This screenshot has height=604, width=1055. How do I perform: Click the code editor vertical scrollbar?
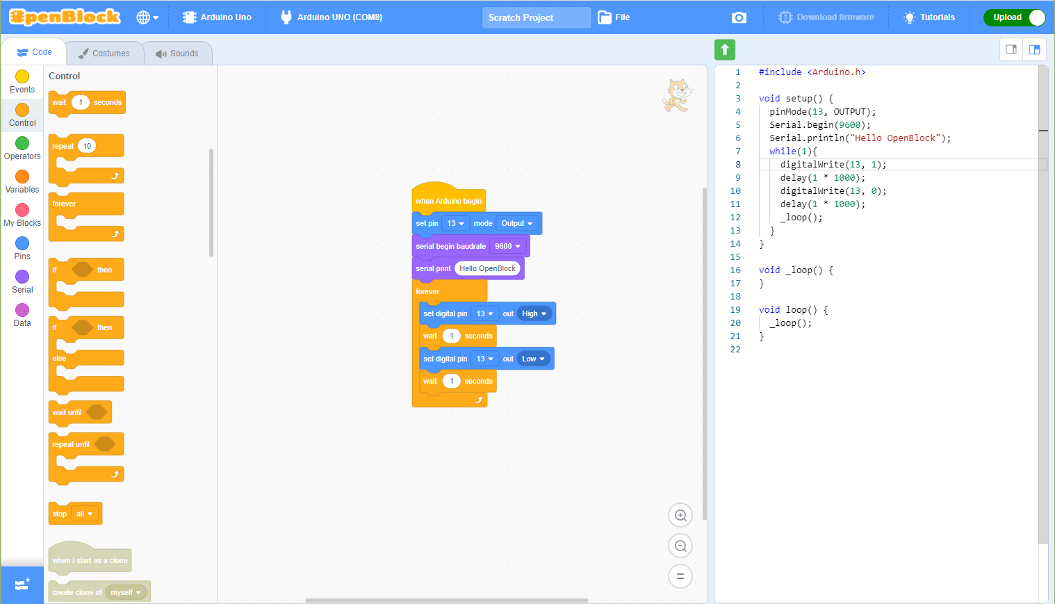coord(1042,304)
